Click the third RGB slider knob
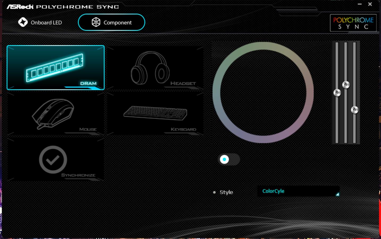The width and height of the screenshot is (381, 239). point(355,110)
